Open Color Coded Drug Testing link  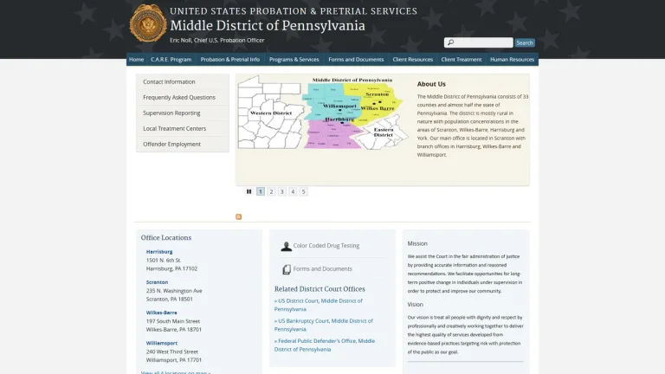tap(326, 246)
